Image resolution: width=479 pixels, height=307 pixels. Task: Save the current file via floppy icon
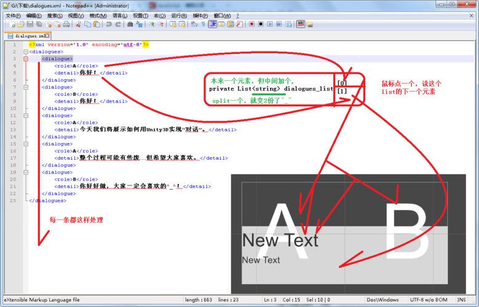point(30,24)
